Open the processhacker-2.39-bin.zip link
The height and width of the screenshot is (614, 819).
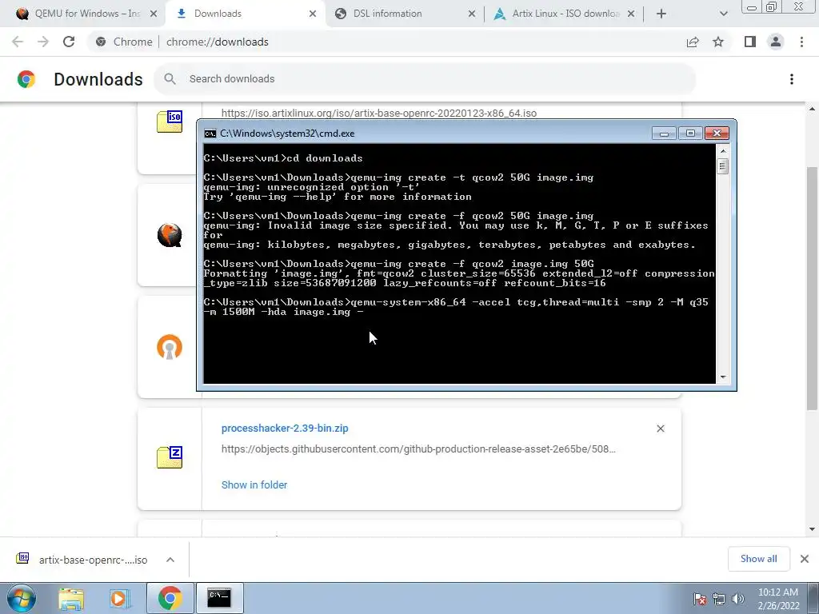(285, 429)
